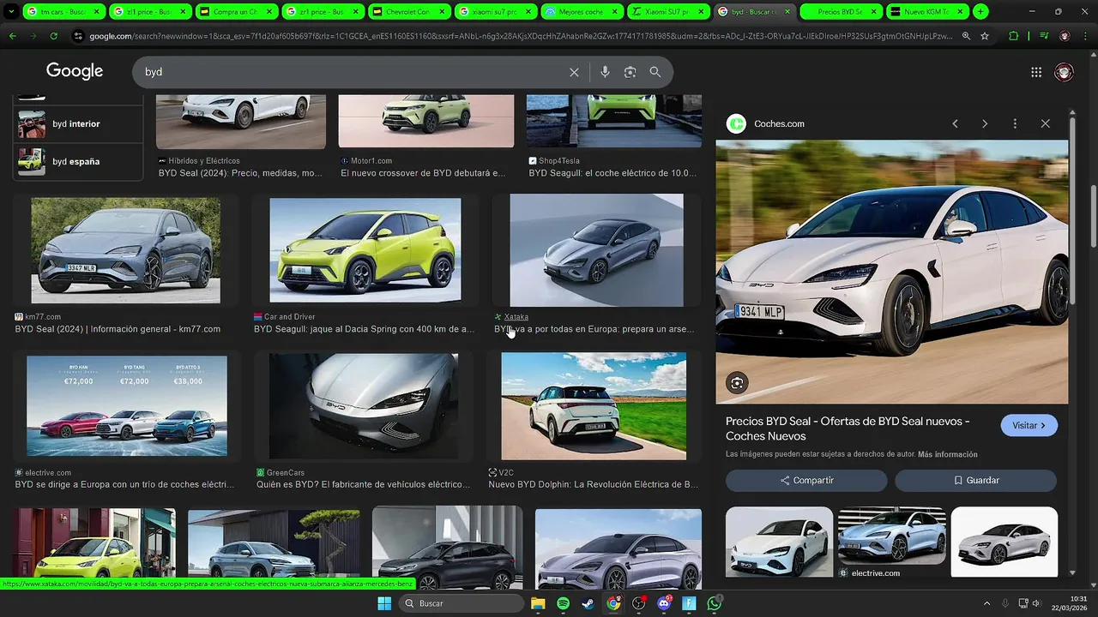Open three-dot options in preview panel
The image size is (1098, 617).
tap(1015, 123)
